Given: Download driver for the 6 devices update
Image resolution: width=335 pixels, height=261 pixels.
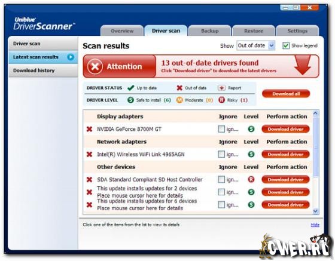Looking at the screenshot, I should click(285, 205).
